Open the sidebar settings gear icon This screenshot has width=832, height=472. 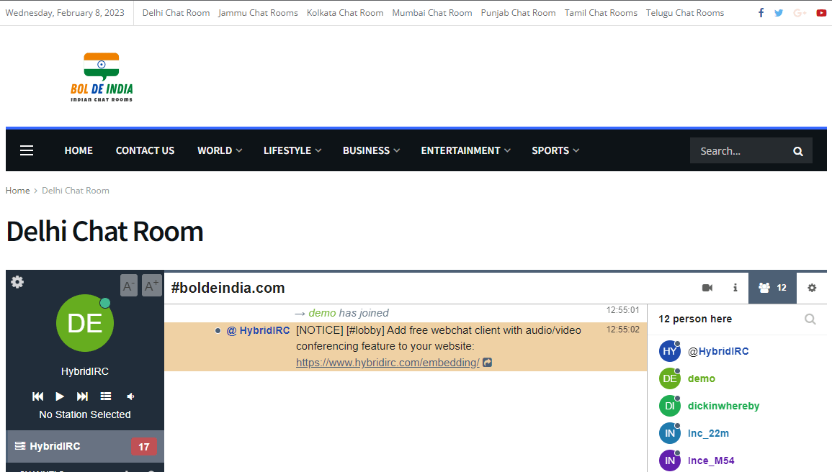[17, 282]
